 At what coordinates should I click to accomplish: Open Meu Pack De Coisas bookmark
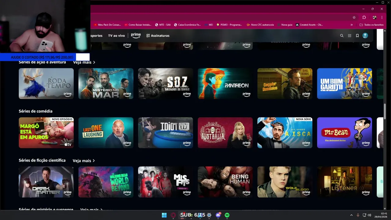click(107, 25)
